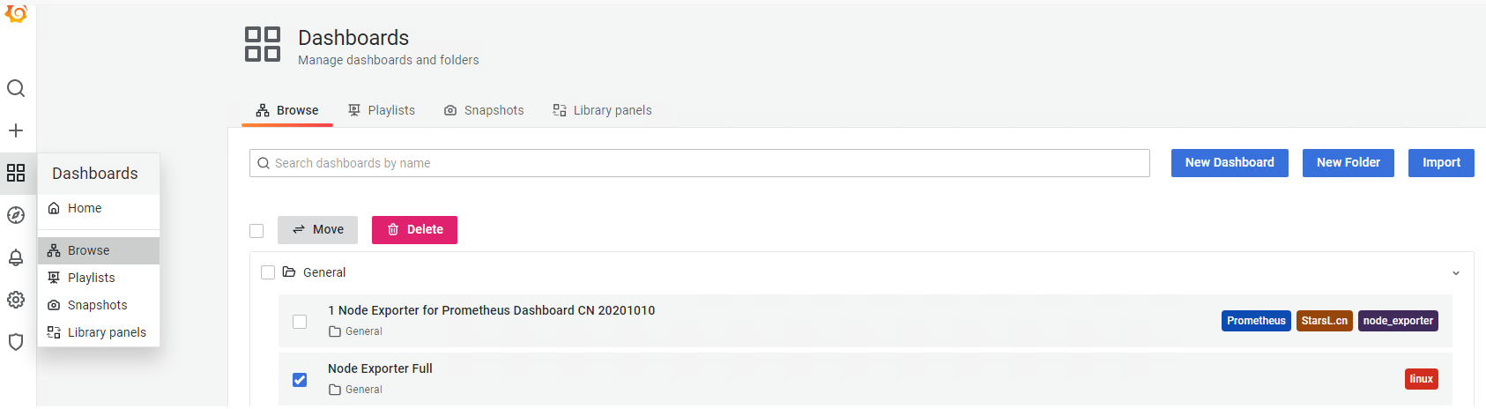Click the Search dashboards by name field
The image size is (1486, 409).
point(700,163)
